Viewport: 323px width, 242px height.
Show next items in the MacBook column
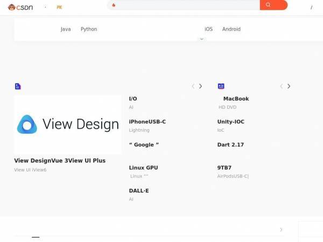pos(289,86)
